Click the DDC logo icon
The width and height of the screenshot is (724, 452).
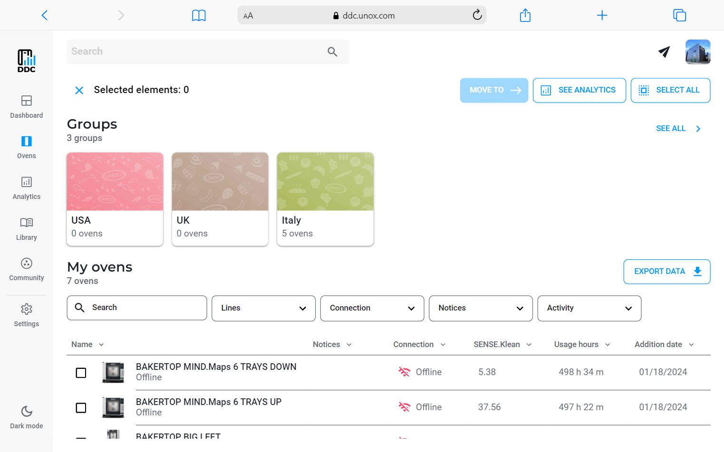click(27, 61)
